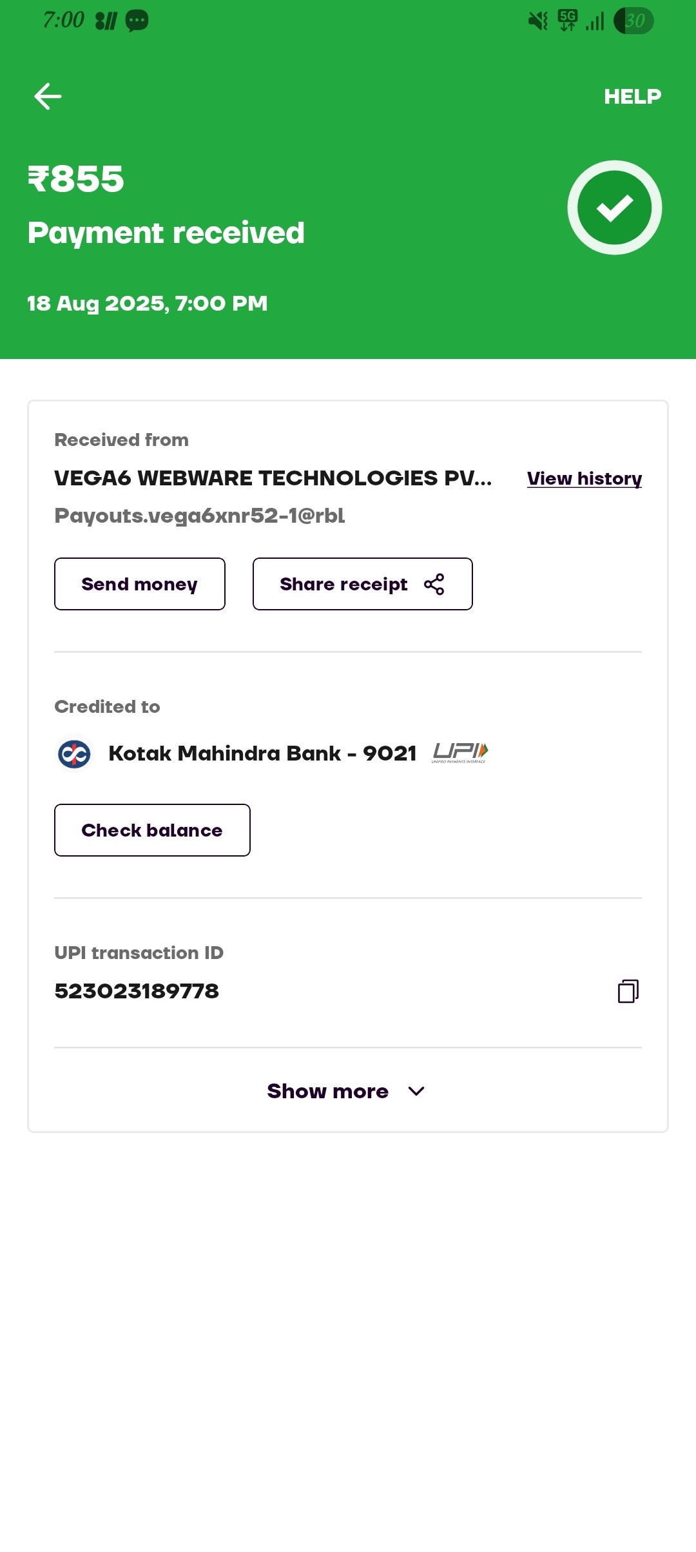Tap the Kotak Mahindra Bank logo

tap(74, 754)
